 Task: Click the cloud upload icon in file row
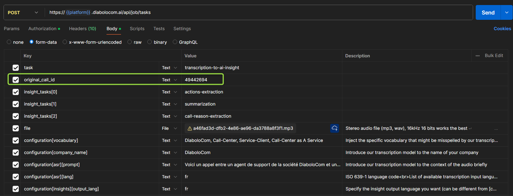click(335, 128)
